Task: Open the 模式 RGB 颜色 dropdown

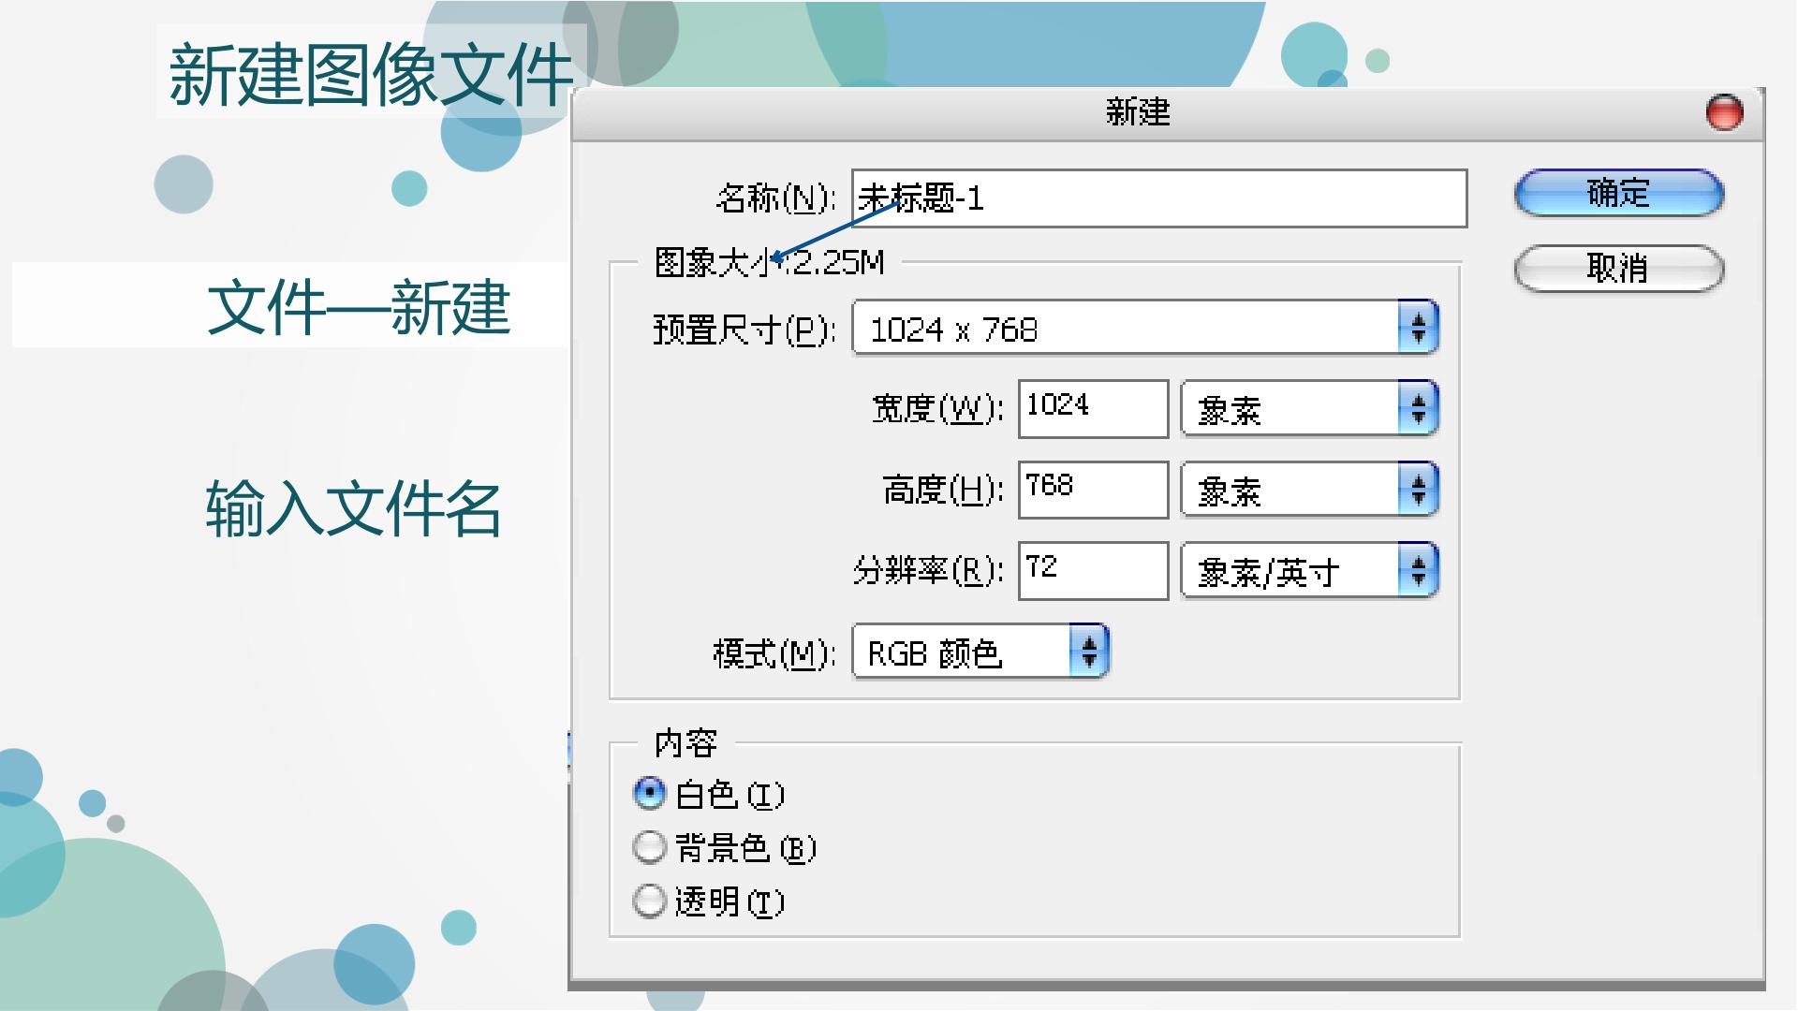Action: pyautogui.click(x=980, y=652)
